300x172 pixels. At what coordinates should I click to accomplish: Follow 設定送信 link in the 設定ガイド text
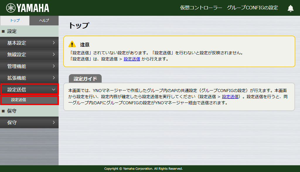pos(230,97)
